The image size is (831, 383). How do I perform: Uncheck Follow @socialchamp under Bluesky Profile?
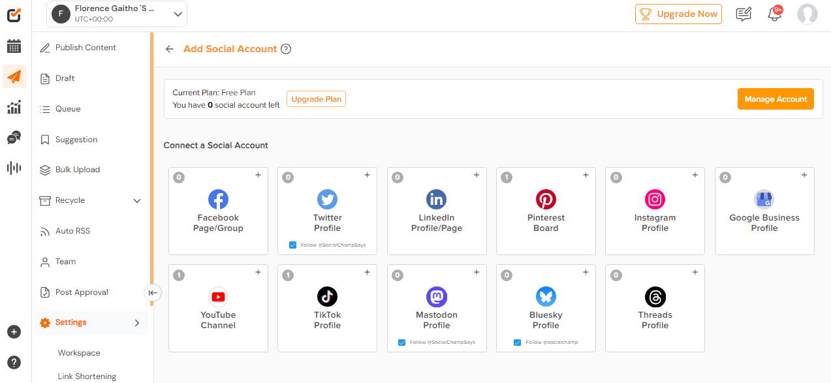[517, 343]
